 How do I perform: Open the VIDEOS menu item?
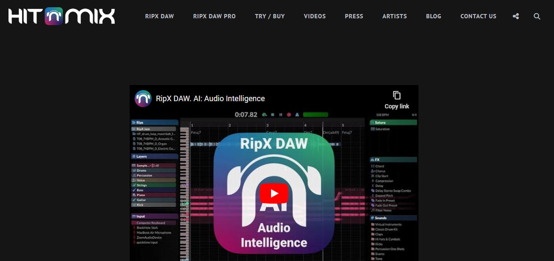315,16
